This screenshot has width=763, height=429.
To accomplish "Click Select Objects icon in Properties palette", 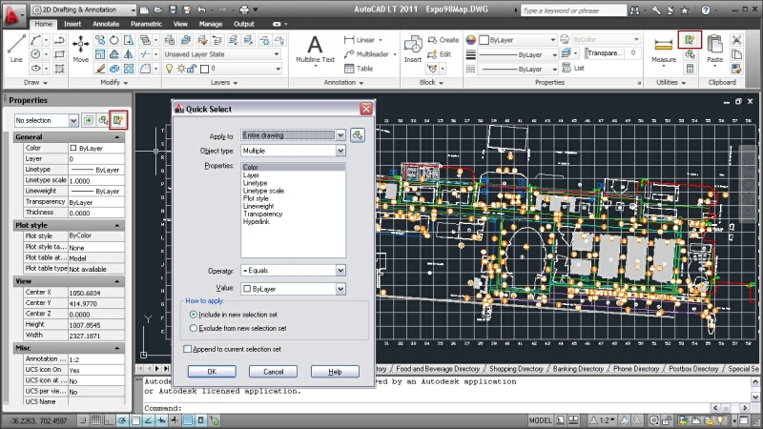I will (103, 120).
